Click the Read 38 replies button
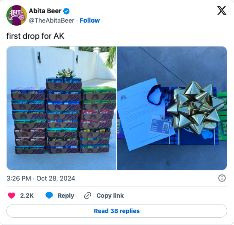234x225 pixels. point(117,211)
